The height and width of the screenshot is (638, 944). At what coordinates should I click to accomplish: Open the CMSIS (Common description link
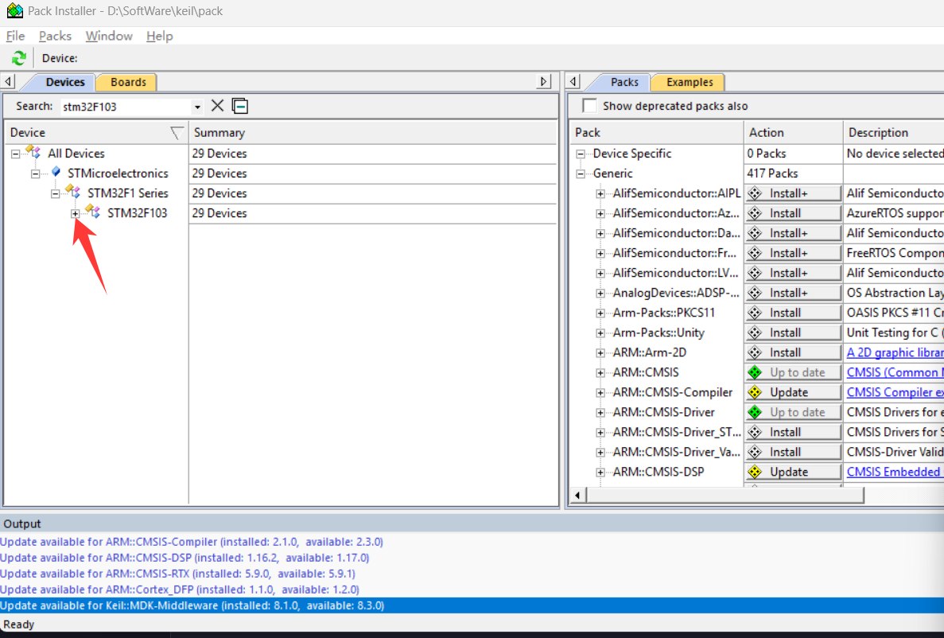coord(895,372)
